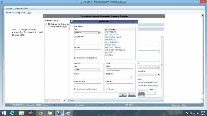The image size is (207, 116).
Task: Select (A6) DT. REAL in field list
Action: tap(119, 45)
